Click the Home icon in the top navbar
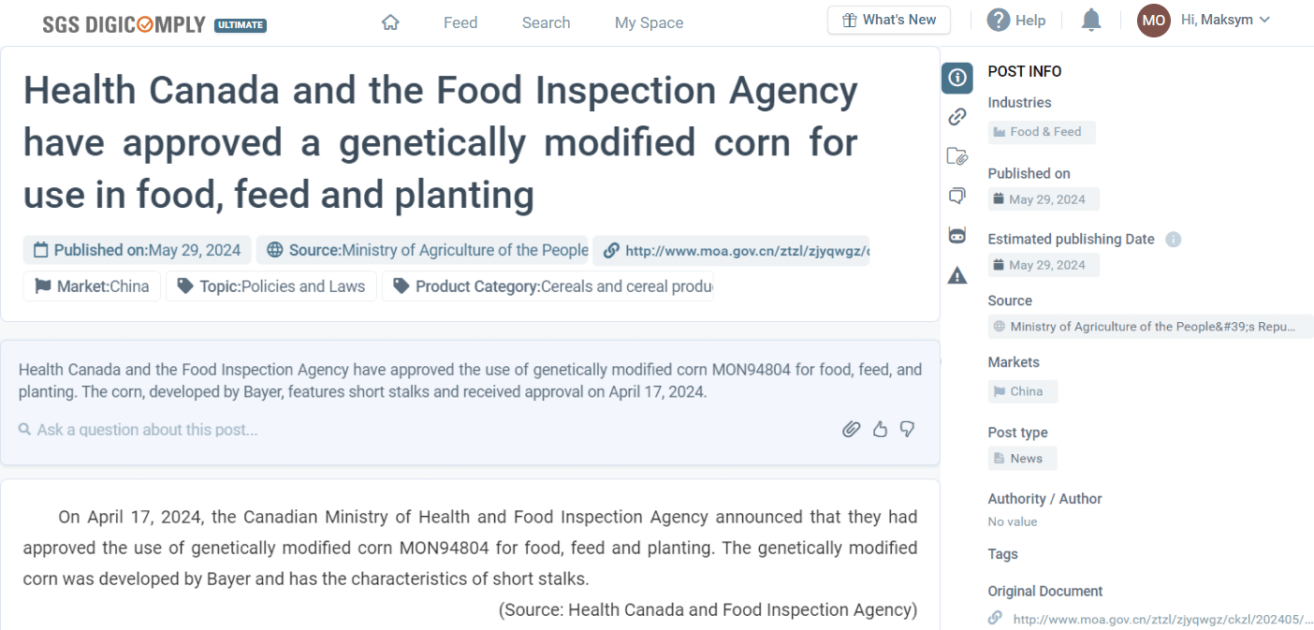 pyautogui.click(x=390, y=21)
